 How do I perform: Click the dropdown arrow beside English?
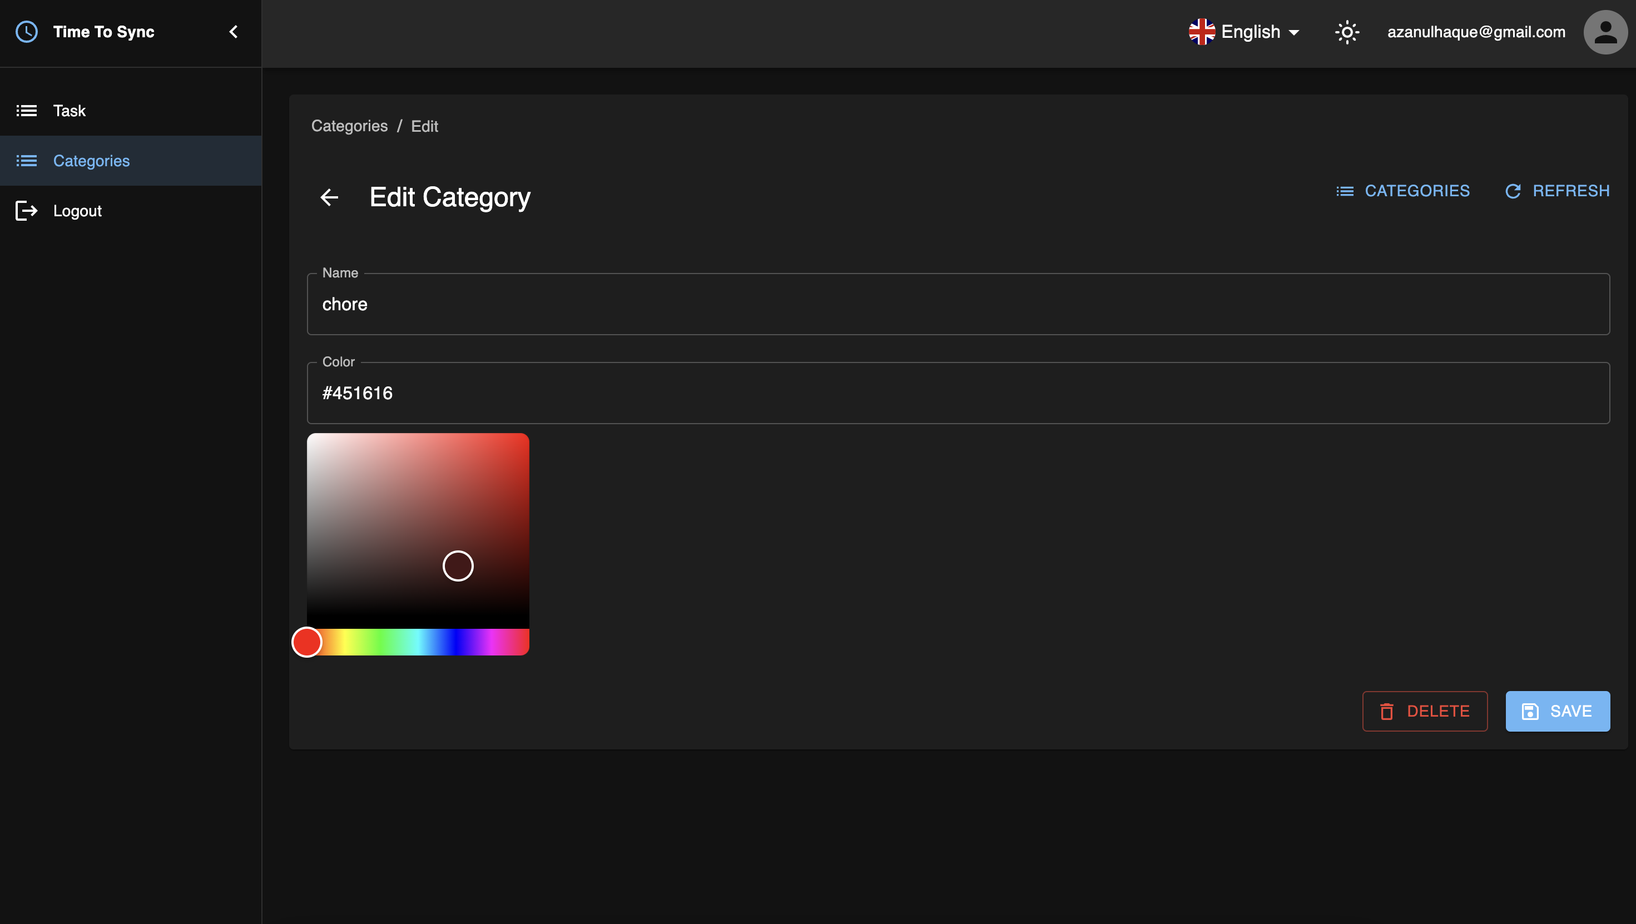pos(1293,32)
